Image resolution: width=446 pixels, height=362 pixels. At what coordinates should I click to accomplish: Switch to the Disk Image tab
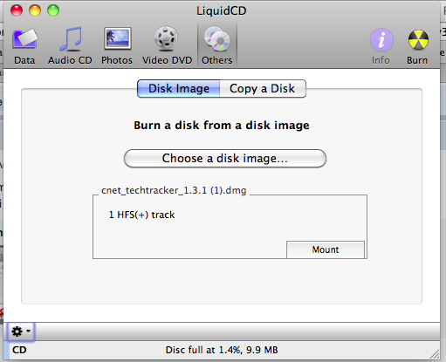click(x=179, y=89)
